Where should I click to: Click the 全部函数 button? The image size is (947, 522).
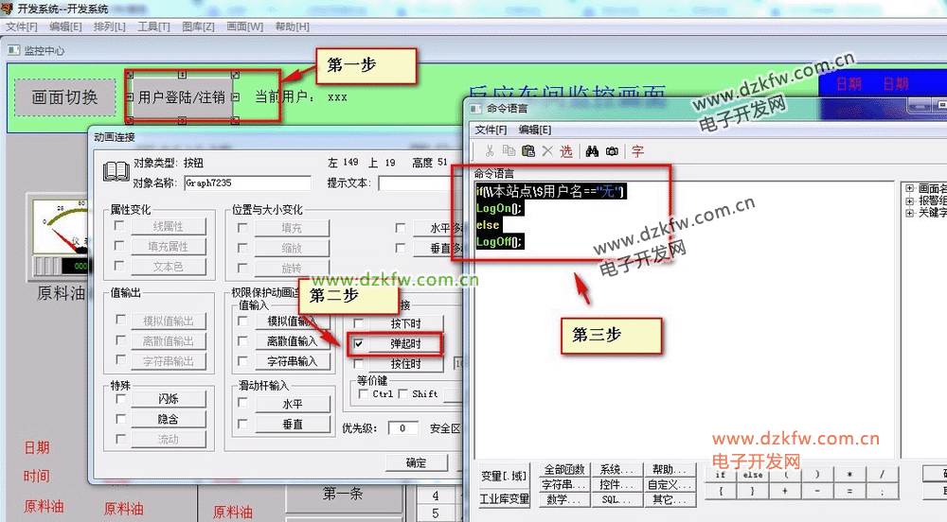point(564,470)
